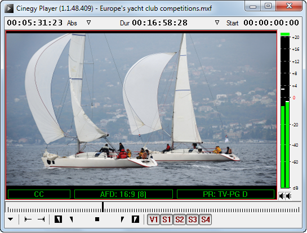
Task: Click the AFD: 16:9 (8) indicator
Action: pyautogui.click(x=123, y=194)
